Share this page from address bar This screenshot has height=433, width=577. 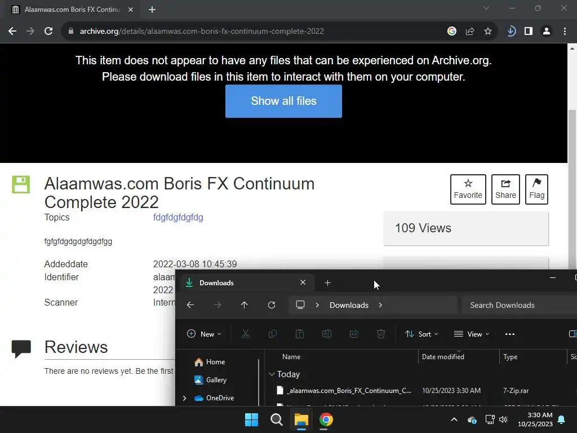pyautogui.click(x=470, y=32)
